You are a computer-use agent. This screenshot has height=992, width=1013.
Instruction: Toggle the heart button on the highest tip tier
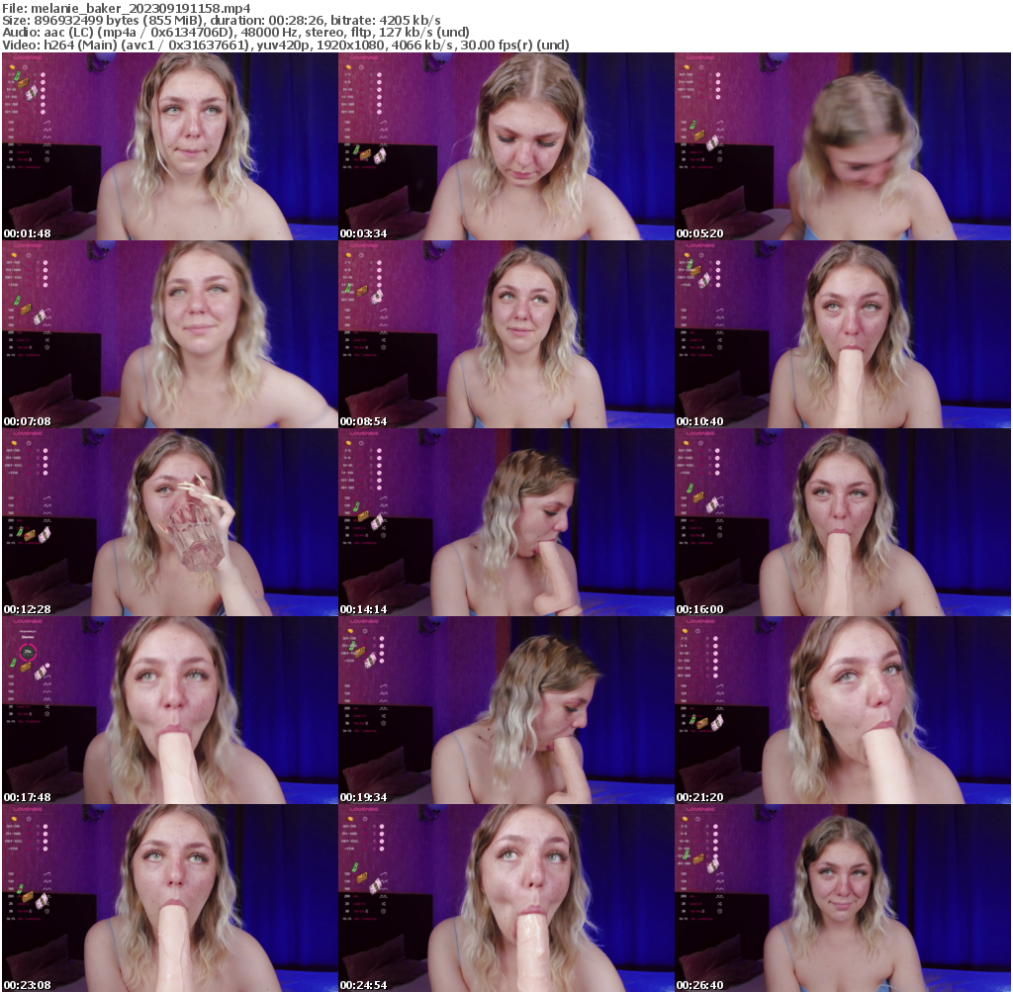tap(43, 112)
